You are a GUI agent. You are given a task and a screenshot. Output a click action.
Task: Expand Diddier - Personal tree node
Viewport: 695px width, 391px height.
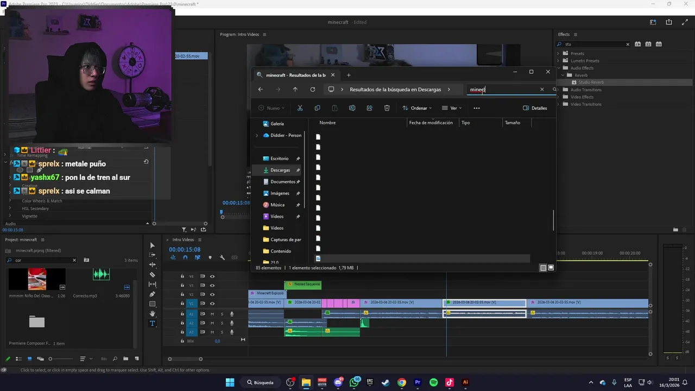[257, 135]
